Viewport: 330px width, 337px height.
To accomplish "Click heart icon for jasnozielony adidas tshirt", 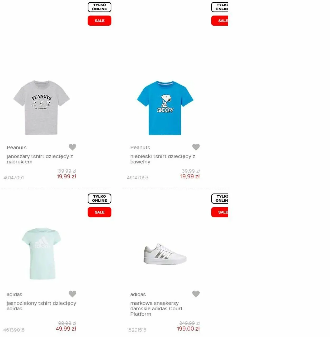I will (72, 294).
